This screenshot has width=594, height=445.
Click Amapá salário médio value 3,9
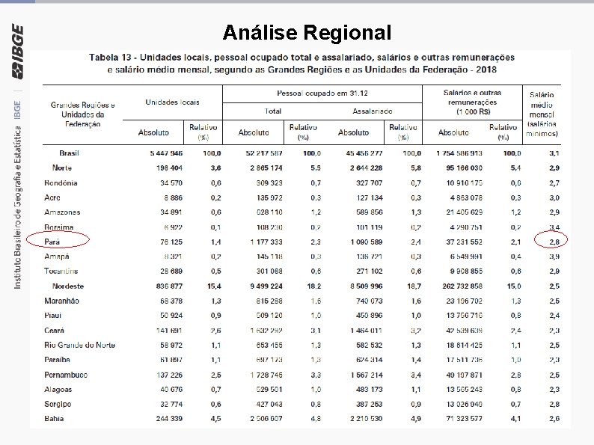pos(554,257)
